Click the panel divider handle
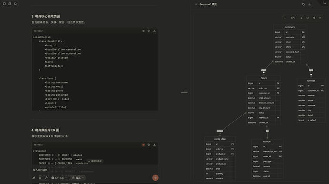Screen dimensions: 329x184 (184, 92)
